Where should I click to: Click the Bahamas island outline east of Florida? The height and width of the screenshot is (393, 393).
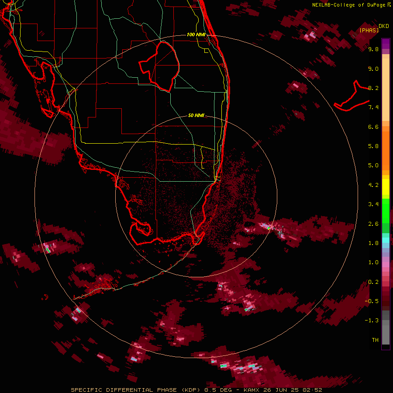coord(352,96)
